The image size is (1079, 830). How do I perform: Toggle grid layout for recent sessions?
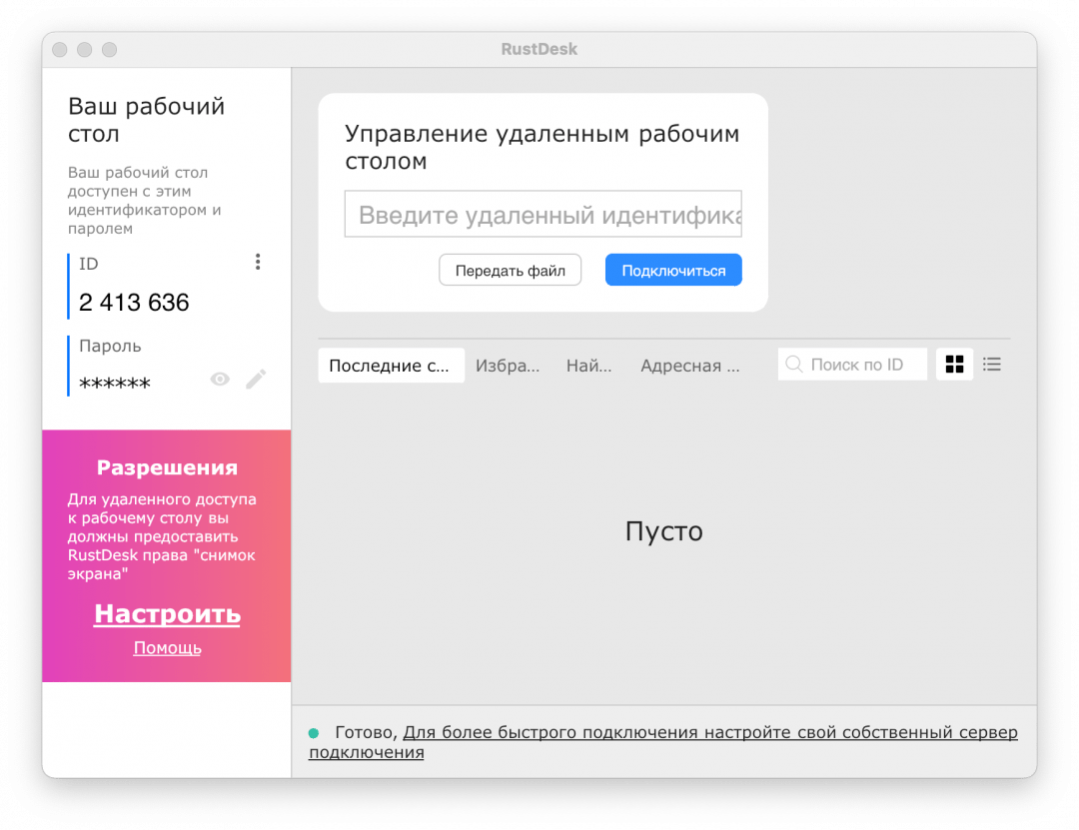954,364
